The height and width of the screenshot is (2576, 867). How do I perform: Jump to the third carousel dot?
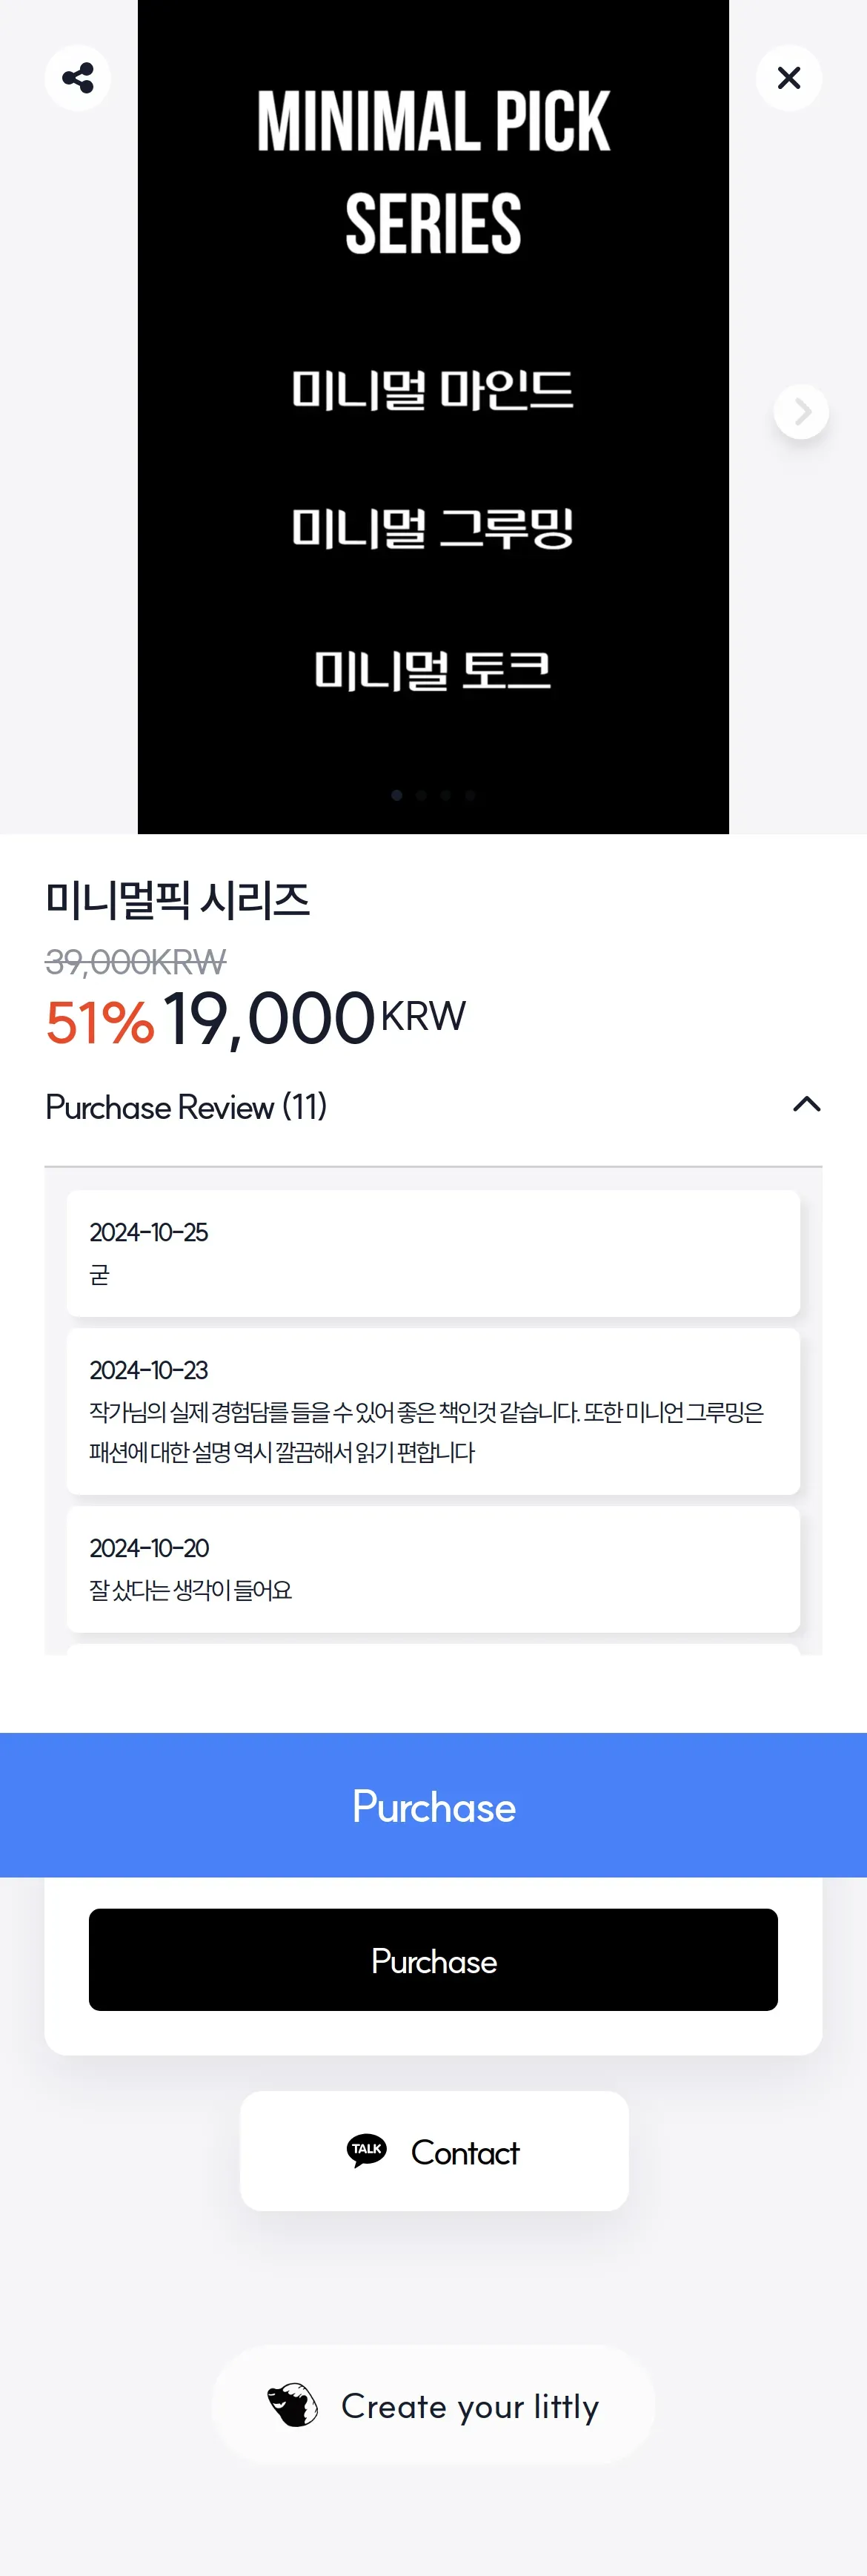[445, 795]
